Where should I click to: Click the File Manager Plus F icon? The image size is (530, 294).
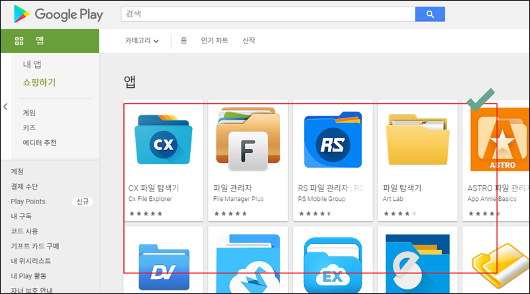pyautogui.click(x=248, y=139)
